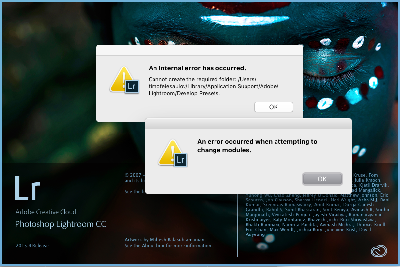The image size is (400, 267).
Task: Click the credits line starting 'Eric Chan, Max Wendt'
Action: (x=308, y=230)
